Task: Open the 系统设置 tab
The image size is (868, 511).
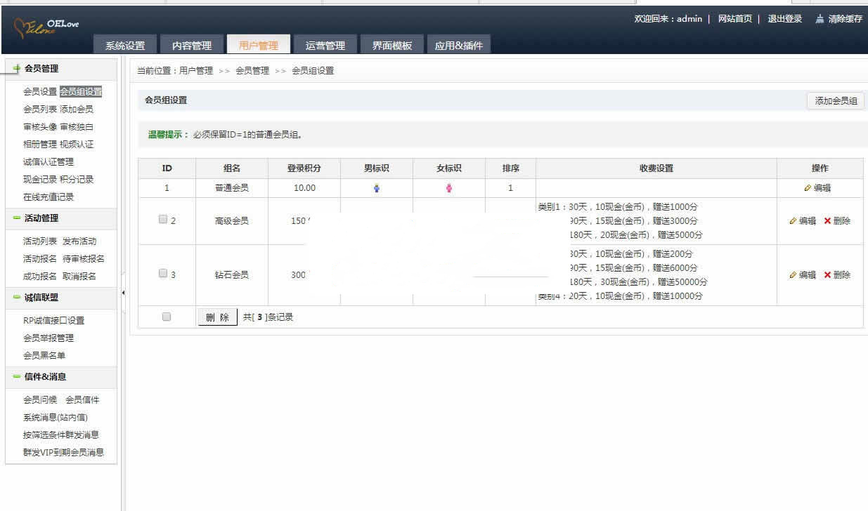Action: [125, 46]
